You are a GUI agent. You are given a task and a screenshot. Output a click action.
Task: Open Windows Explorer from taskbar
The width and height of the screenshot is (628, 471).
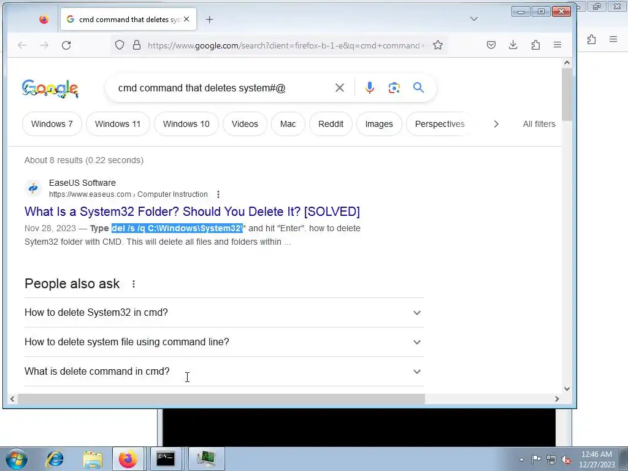tap(93, 459)
